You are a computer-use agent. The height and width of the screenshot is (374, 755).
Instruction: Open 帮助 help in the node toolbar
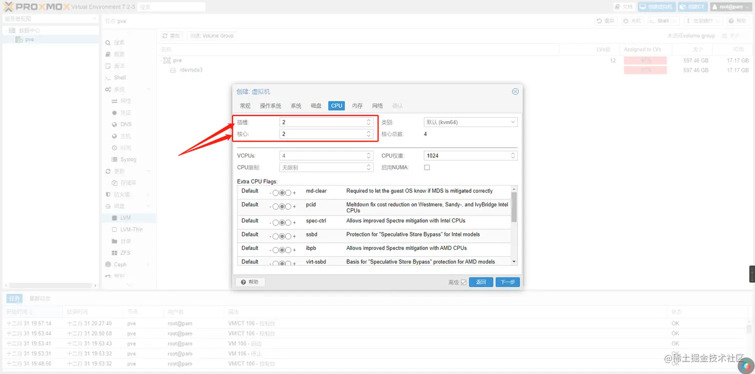[x=738, y=21]
